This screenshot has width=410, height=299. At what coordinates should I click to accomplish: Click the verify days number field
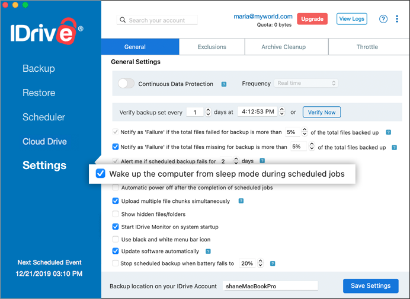[x=195, y=112]
